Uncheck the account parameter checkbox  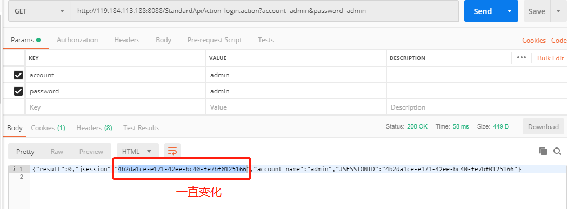18,75
